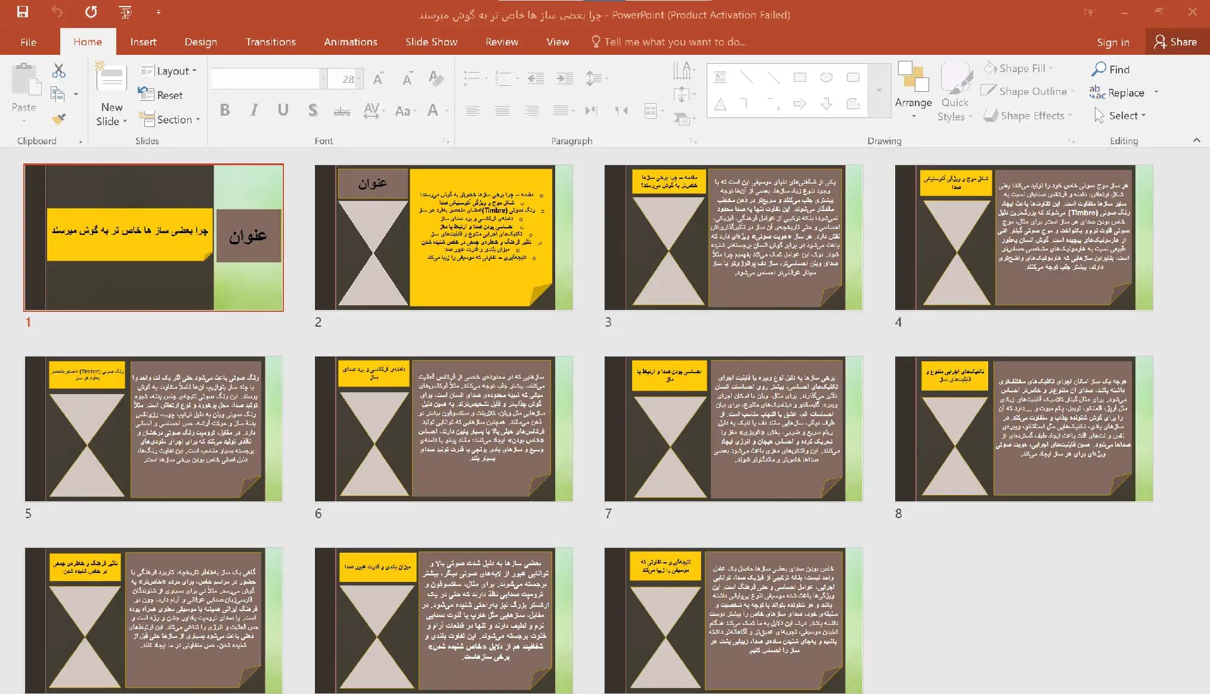The width and height of the screenshot is (1210, 694).
Task: Open the Select dropdown in Editing
Action: [1120, 116]
